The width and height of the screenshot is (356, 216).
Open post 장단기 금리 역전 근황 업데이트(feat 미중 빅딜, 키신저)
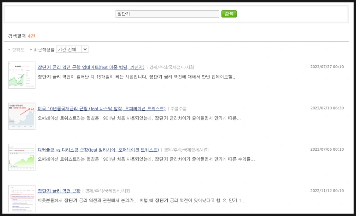tap(91, 67)
